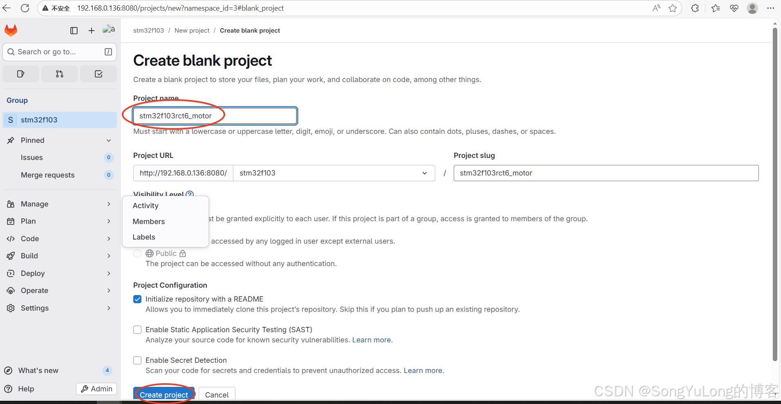This screenshot has width=781, height=404.
Task: Go to New project breadcrumb link
Action: (192, 31)
